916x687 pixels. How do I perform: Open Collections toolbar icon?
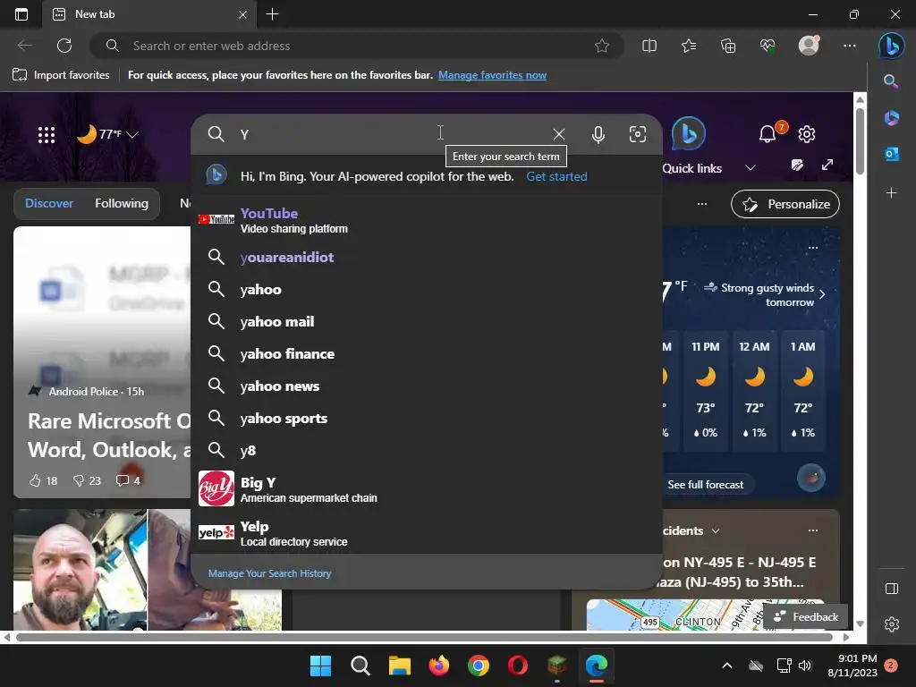[x=728, y=46]
